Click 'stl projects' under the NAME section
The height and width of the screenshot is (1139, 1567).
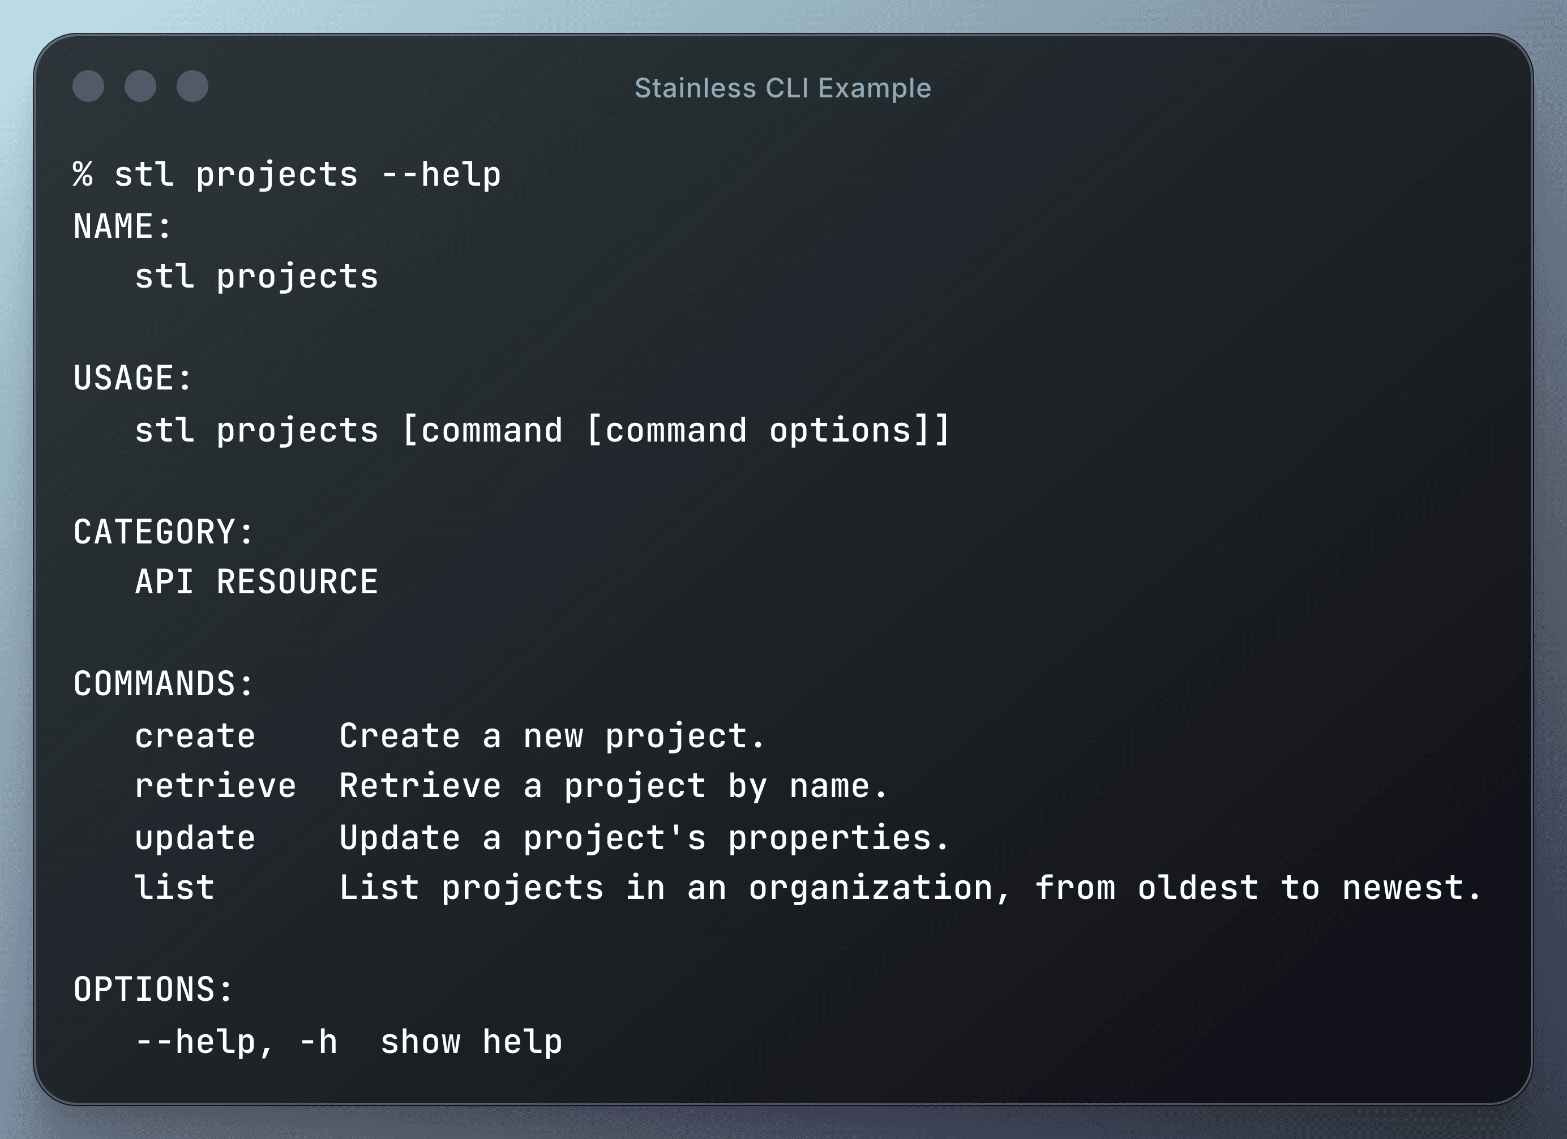pos(256,277)
